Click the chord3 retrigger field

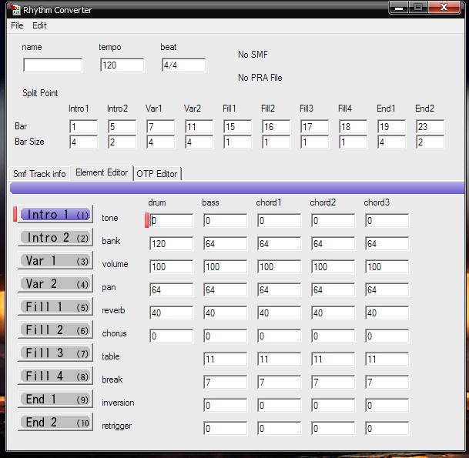[x=387, y=429]
